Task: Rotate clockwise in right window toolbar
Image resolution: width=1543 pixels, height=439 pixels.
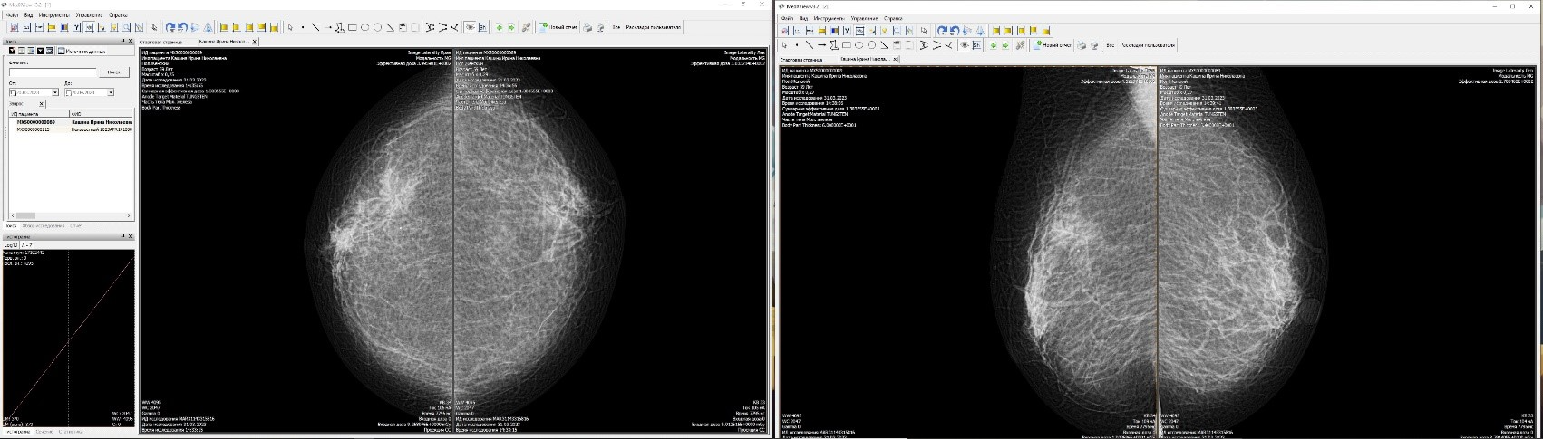Action: pyautogui.click(x=943, y=31)
